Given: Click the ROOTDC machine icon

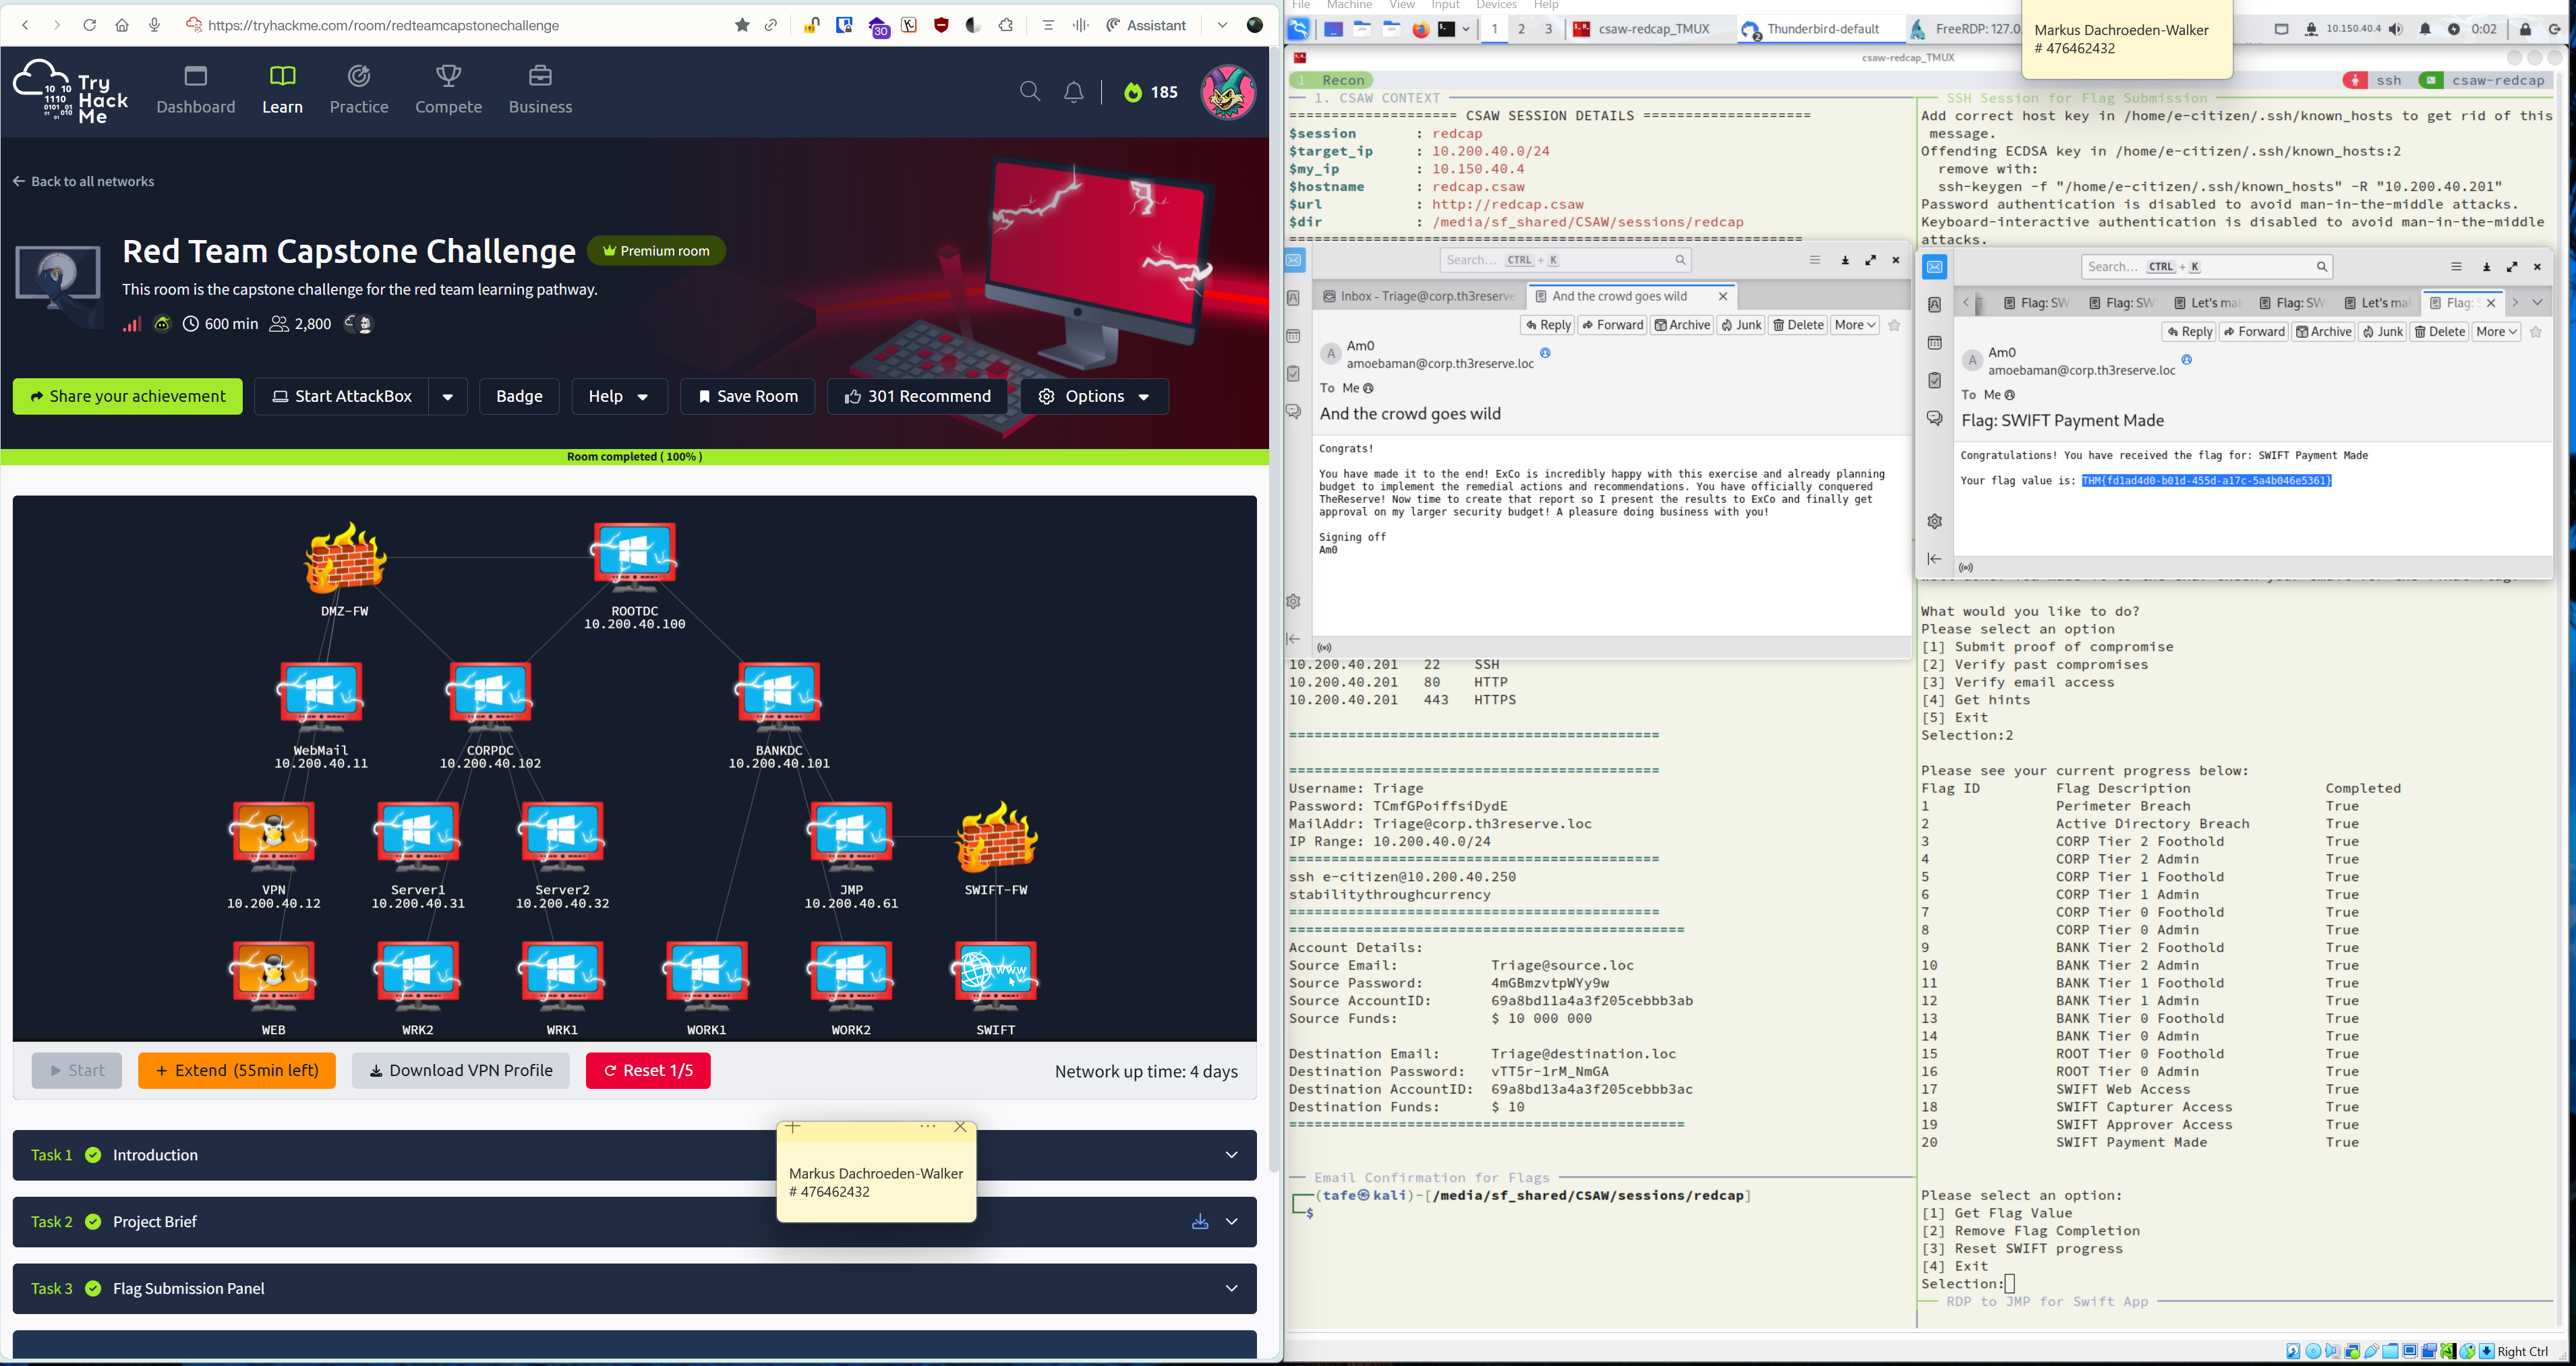Looking at the screenshot, I should [634, 555].
